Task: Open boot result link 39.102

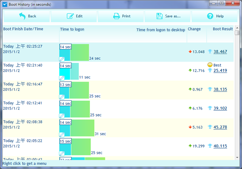Action: pyautogui.click(x=220, y=109)
